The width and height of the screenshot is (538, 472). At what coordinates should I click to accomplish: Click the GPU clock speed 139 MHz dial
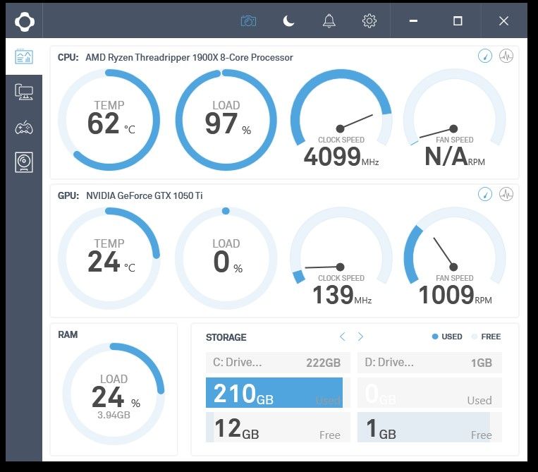pyautogui.click(x=341, y=257)
